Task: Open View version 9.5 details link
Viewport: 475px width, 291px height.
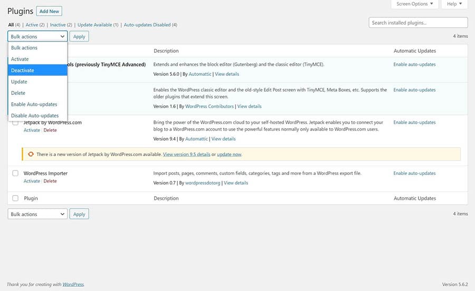Action: (186, 154)
